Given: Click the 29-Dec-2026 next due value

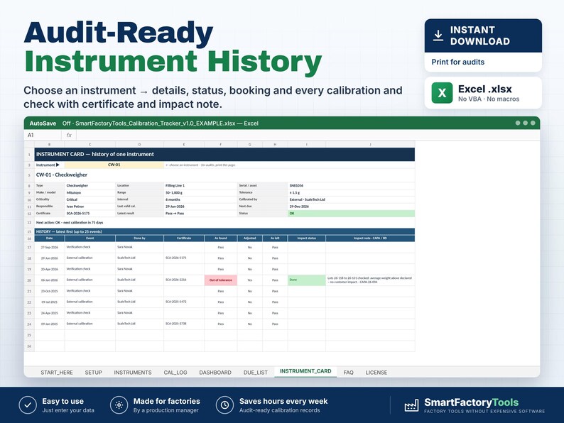Looking at the screenshot, I should click(x=299, y=207).
